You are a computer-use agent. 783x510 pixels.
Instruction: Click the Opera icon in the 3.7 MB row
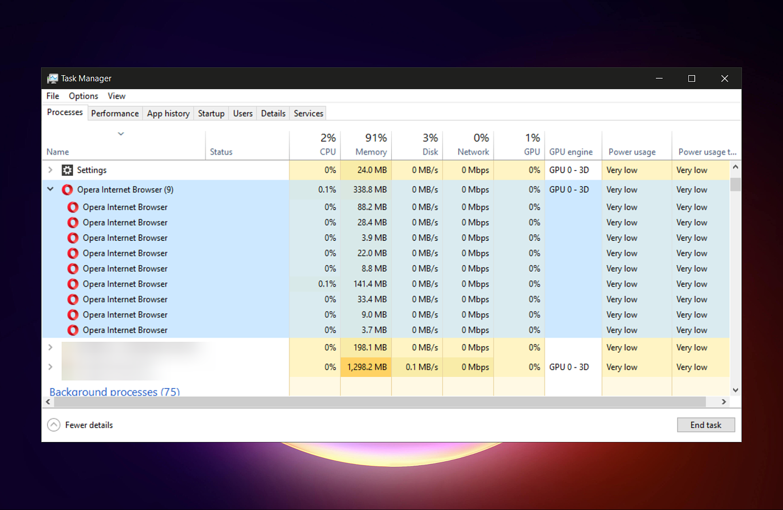point(73,330)
